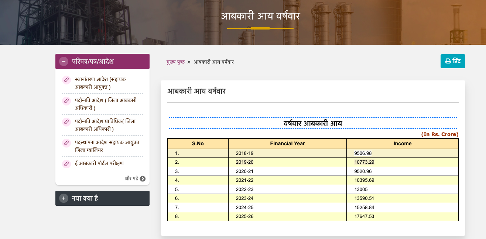Click link icon beside ई आबकारी पोर्टल परीक्षण
The height and width of the screenshot is (239, 486).
(66, 164)
